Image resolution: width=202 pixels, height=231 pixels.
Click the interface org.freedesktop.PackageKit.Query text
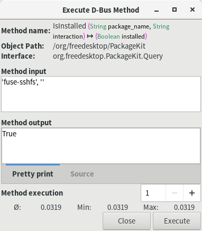108,56
